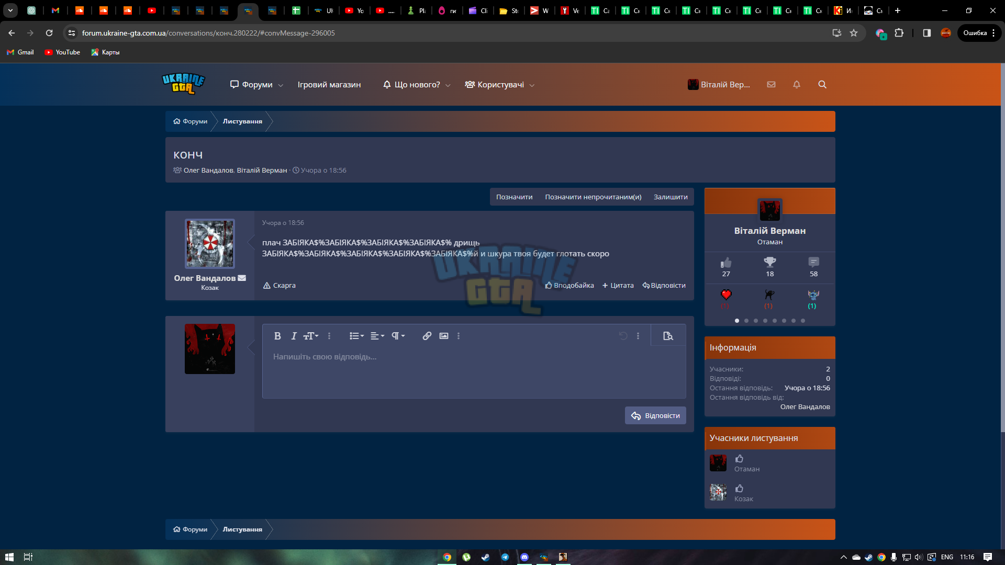Open the Форуми navigation menu
1005x565 pixels.
252,85
